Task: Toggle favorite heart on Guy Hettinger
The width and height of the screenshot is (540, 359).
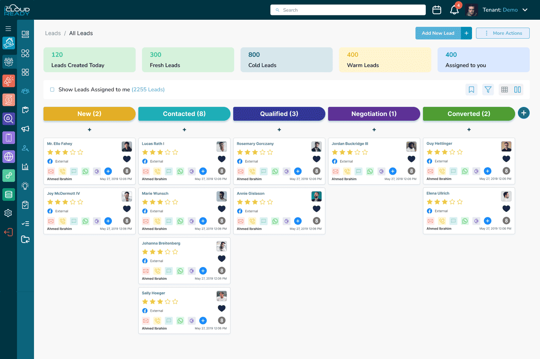Action: (x=506, y=159)
